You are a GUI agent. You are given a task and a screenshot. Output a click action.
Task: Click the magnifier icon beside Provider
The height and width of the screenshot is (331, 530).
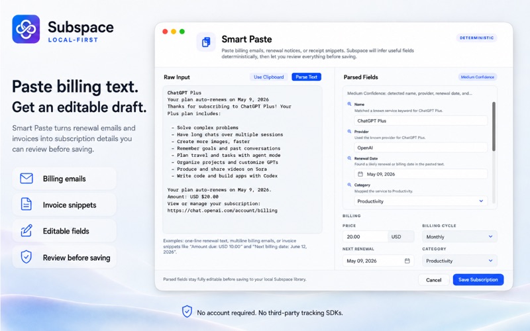[x=349, y=131]
